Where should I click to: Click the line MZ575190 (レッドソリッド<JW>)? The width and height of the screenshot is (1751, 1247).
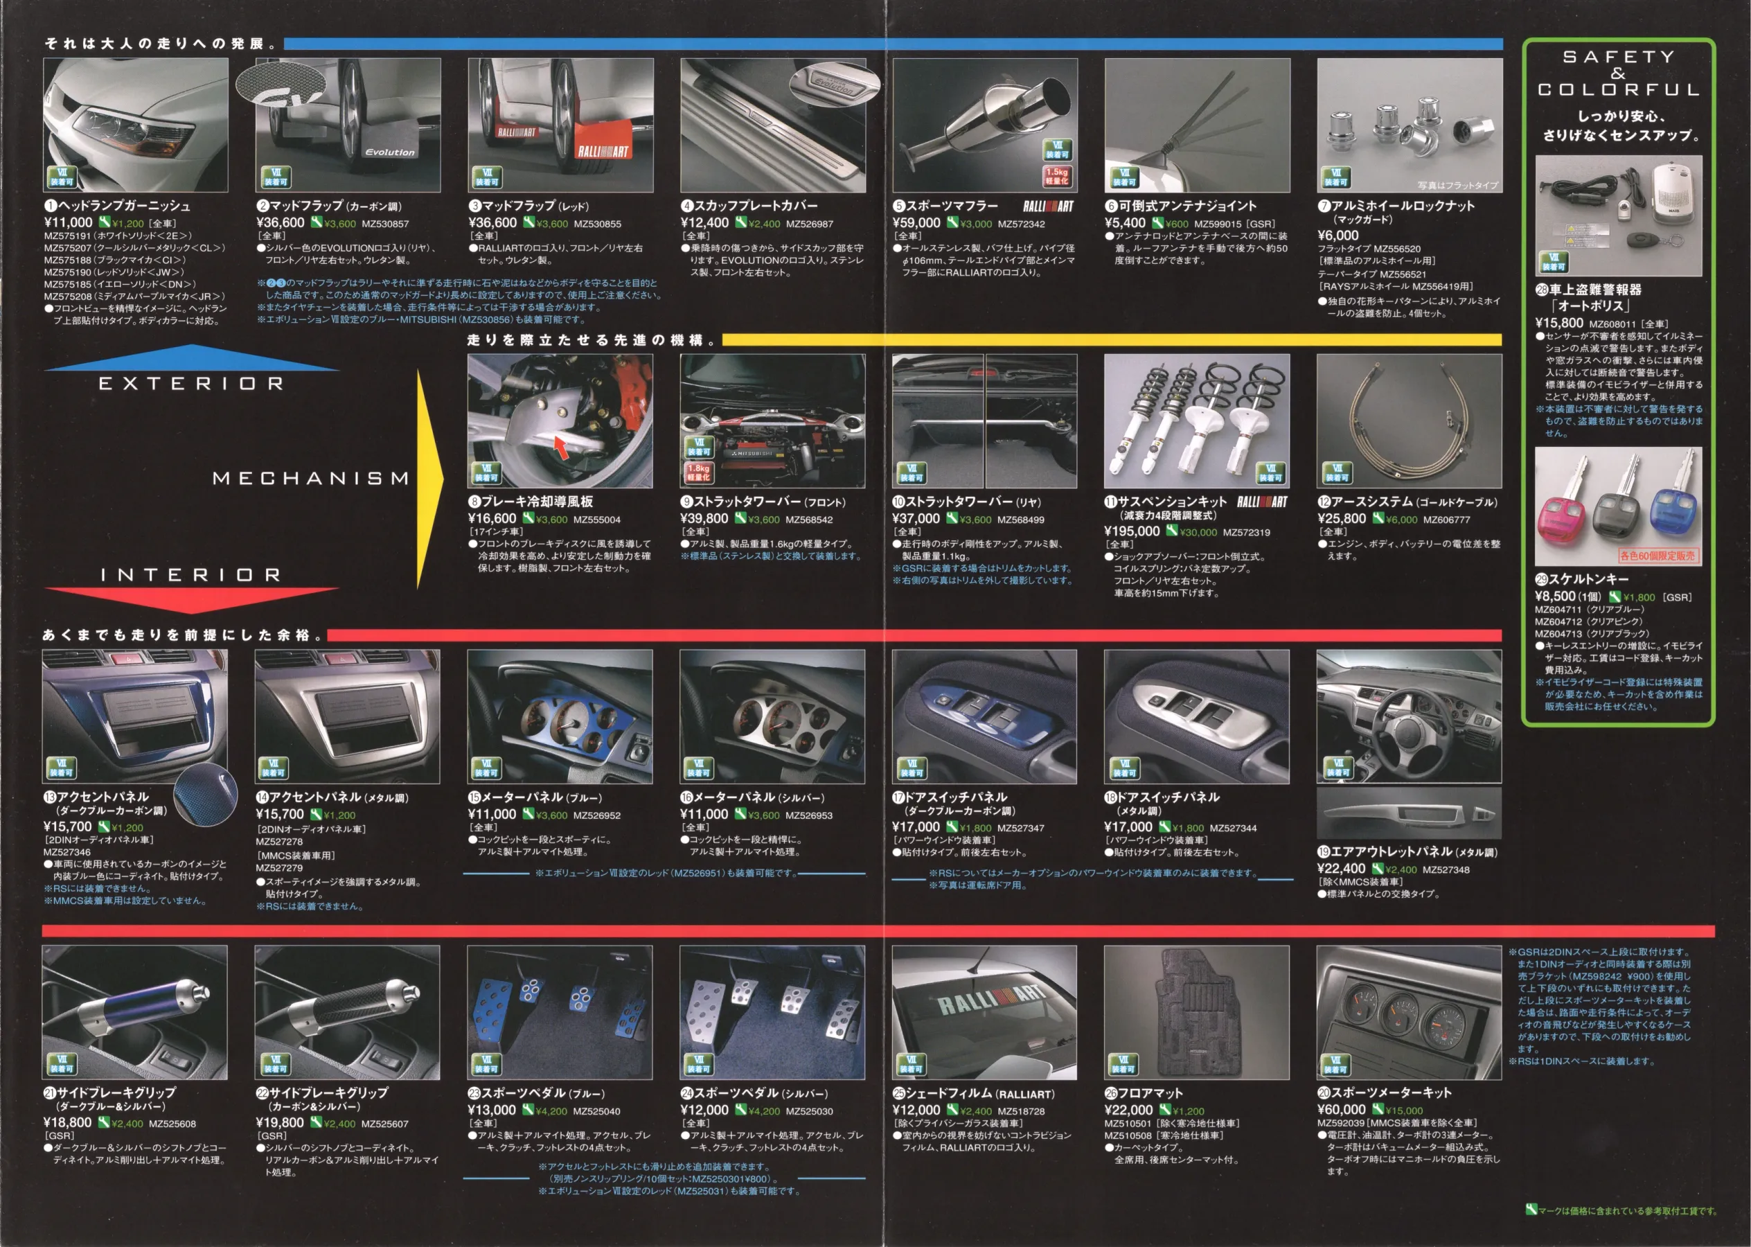click(x=114, y=272)
